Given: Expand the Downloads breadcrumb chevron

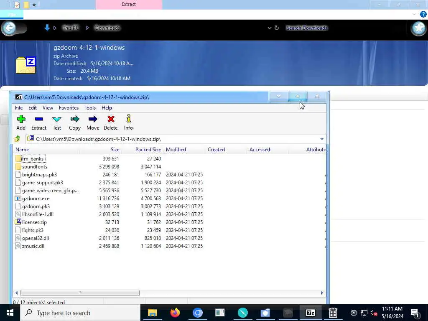Looking at the screenshot, I should [x=87, y=28].
